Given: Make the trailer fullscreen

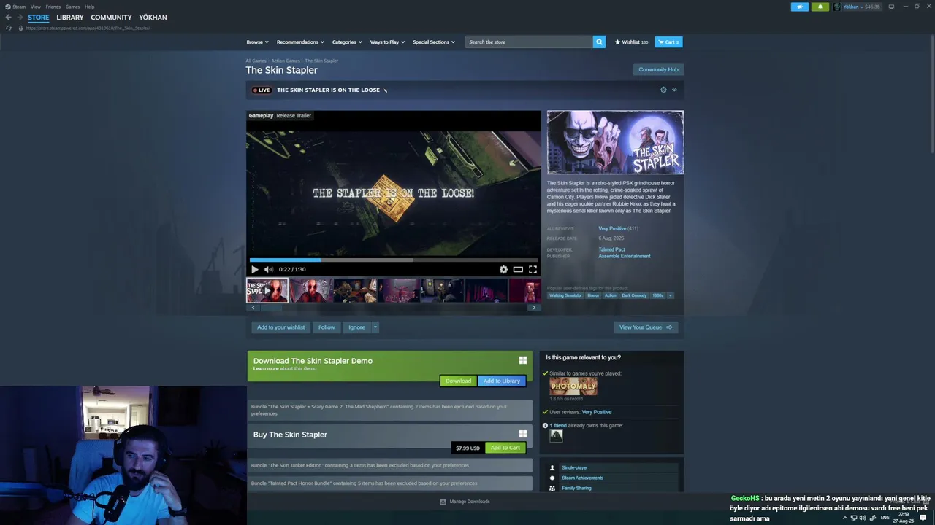Looking at the screenshot, I should [533, 269].
